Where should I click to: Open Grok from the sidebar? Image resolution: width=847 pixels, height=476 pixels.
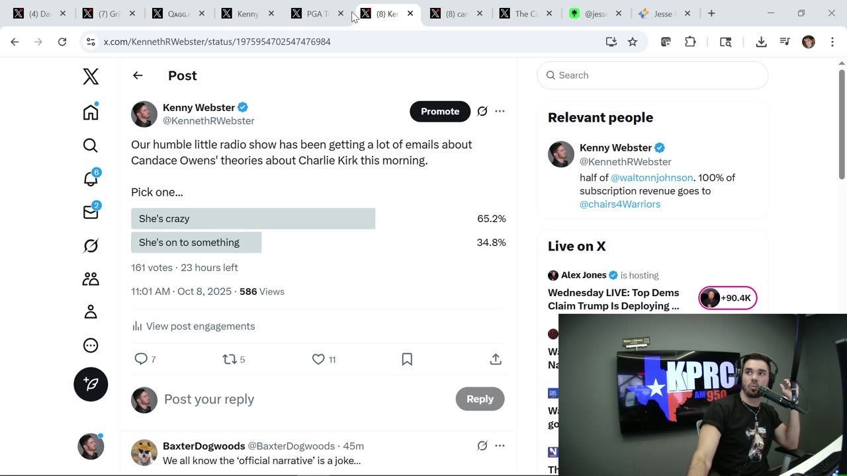pyautogui.click(x=91, y=246)
